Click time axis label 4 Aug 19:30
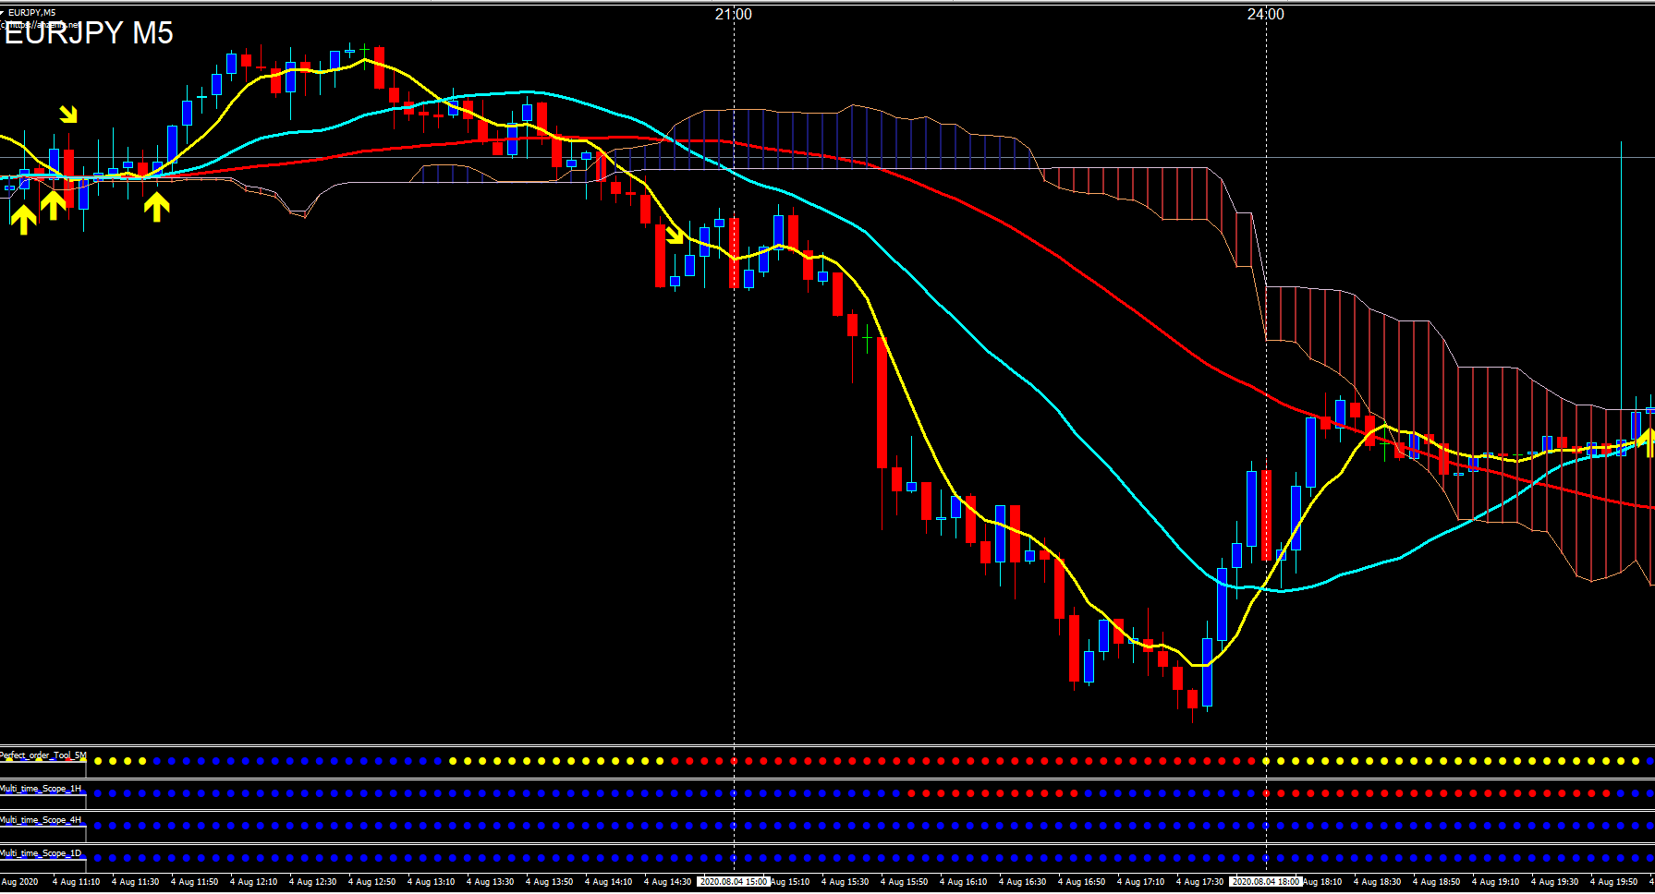 1554,882
